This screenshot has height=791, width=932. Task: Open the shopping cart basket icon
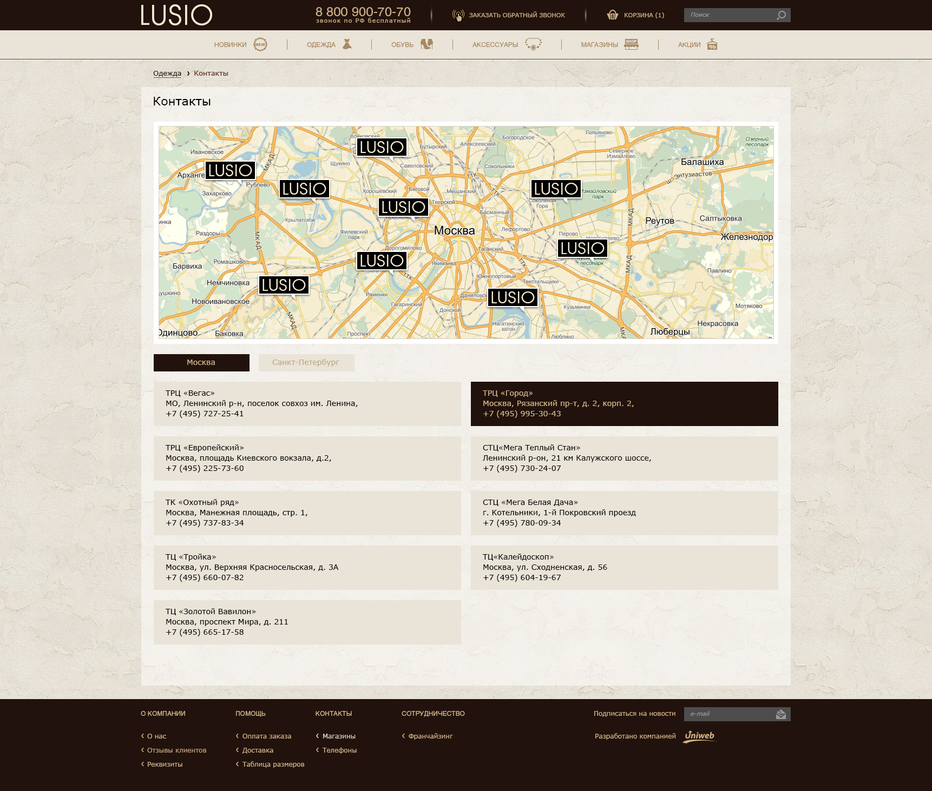tap(613, 15)
